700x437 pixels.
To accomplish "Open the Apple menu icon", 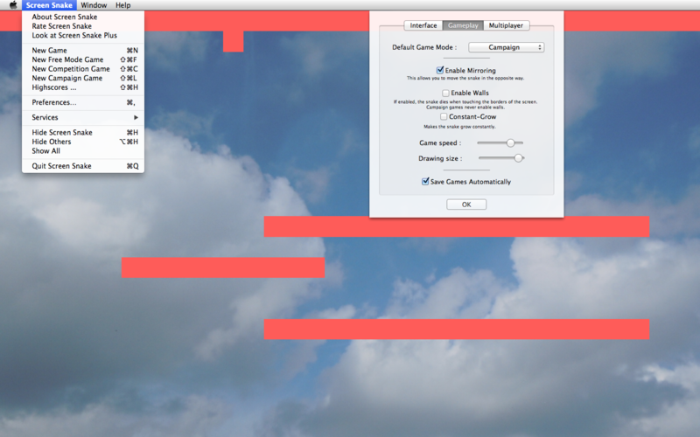I will 12,5.
